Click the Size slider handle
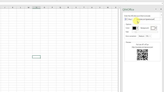Screen dimensions: 164x92 136,32
